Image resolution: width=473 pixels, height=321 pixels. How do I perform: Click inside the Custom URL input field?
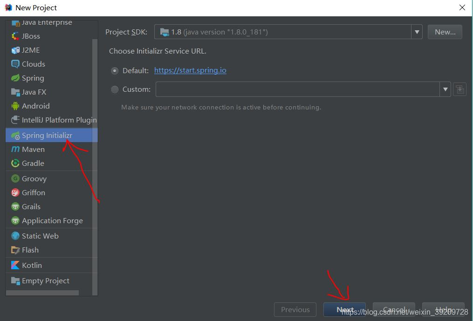click(x=297, y=89)
